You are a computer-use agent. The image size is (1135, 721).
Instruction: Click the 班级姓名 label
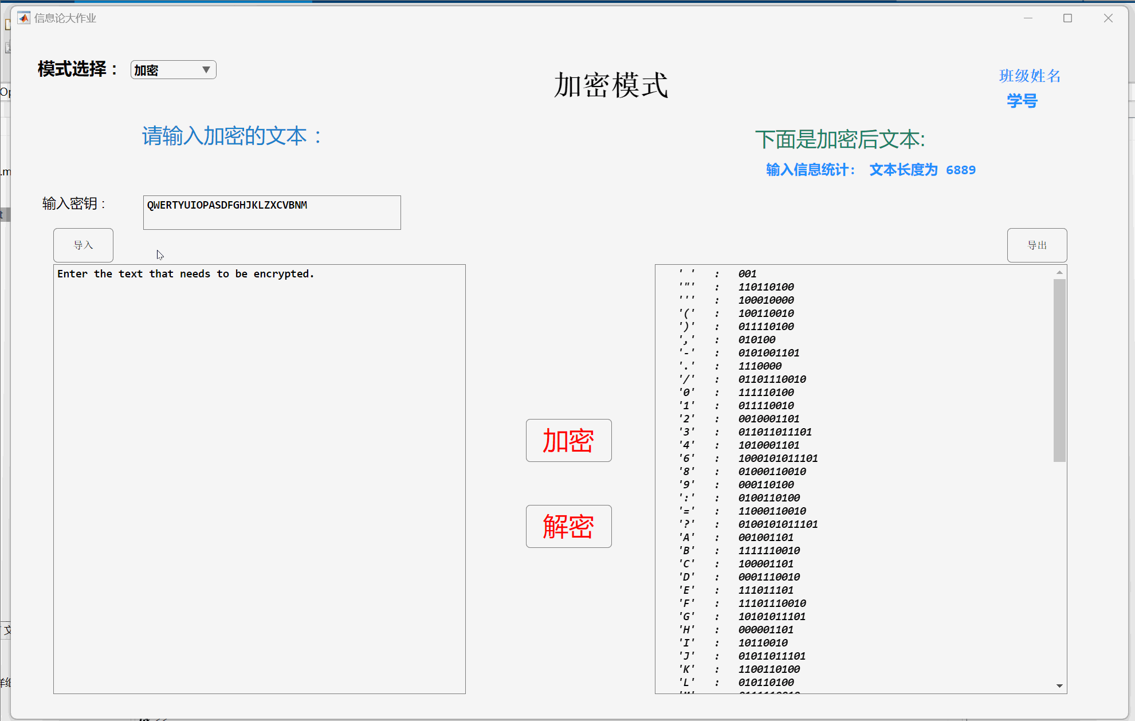[x=1030, y=76]
